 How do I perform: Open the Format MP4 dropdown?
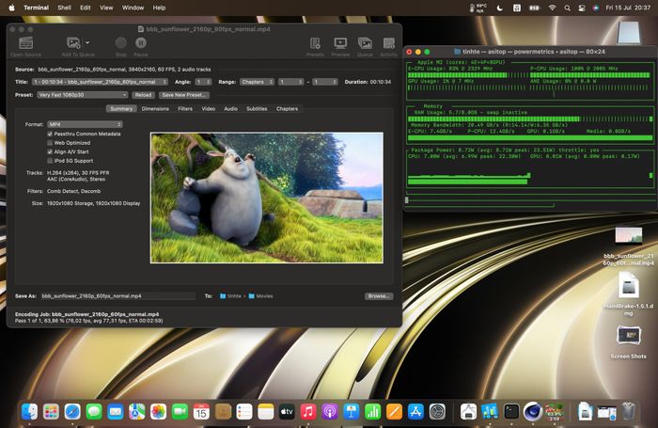click(85, 124)
